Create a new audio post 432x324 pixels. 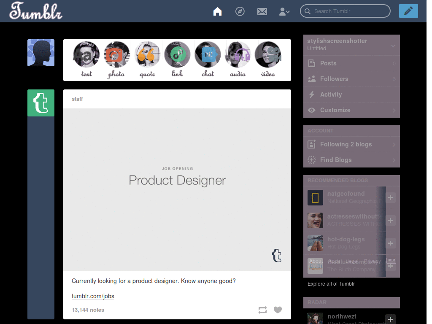coord(238,59)
